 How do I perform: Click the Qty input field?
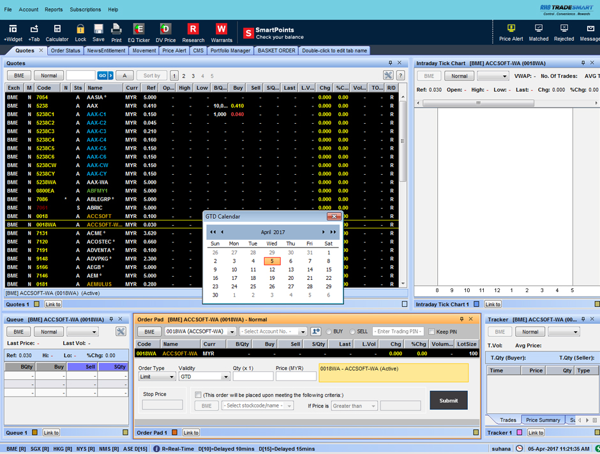[253, 377]
